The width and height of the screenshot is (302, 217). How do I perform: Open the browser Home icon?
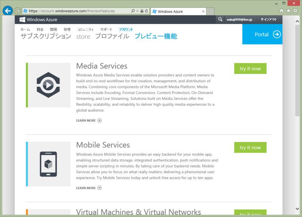point(282,11)
